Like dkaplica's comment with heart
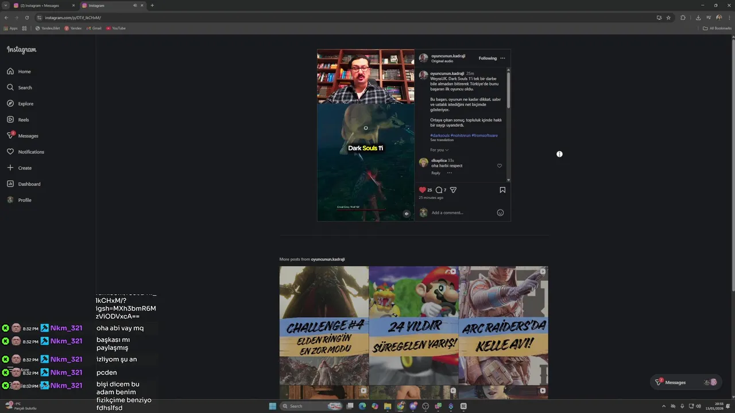The image size is (735, 413). [x=500, y=166]
